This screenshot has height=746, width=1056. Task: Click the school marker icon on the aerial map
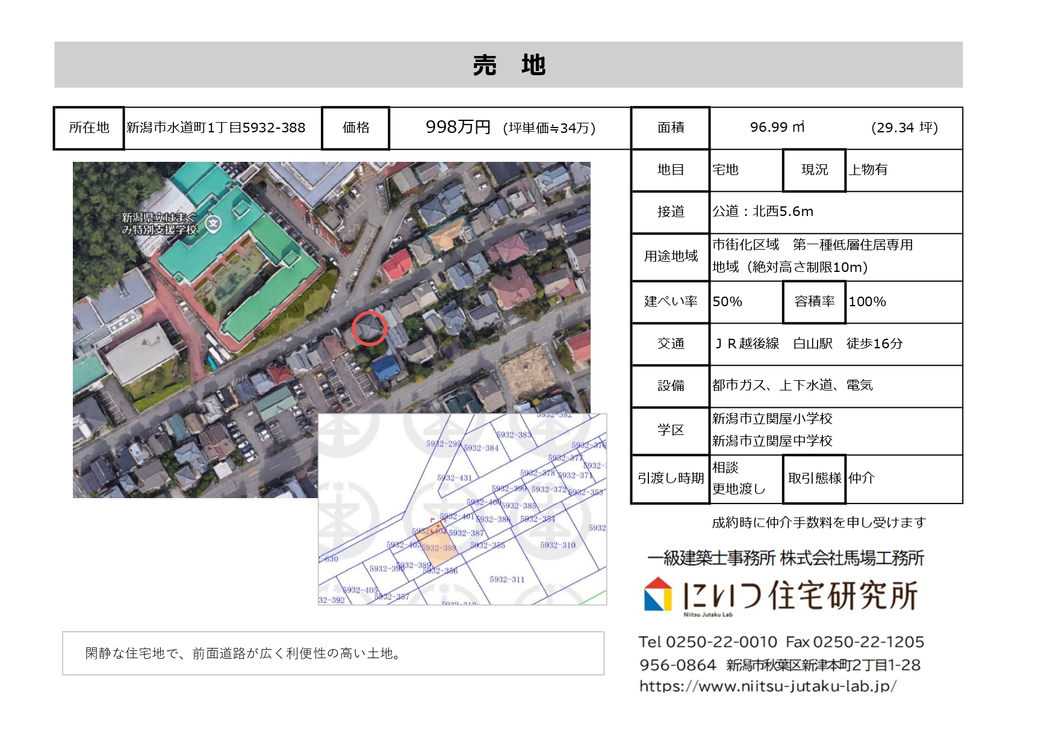(x=213, y=224)
